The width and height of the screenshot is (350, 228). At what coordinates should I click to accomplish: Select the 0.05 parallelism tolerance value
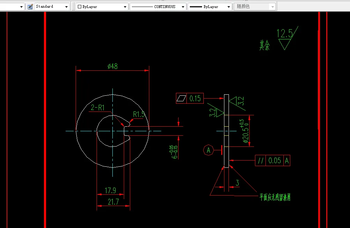click(275, 160)
